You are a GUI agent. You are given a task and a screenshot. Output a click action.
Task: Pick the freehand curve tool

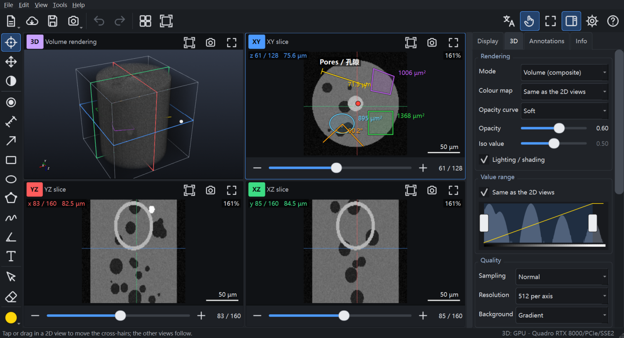click(11, 218)
